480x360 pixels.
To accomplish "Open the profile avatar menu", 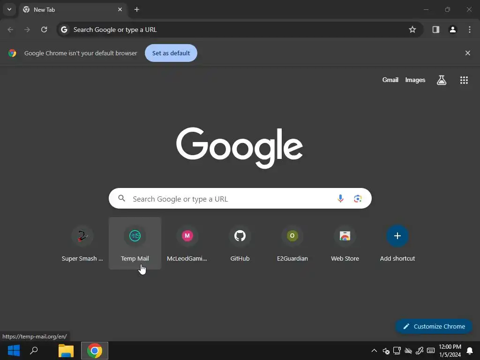I will tap(453, 30).
